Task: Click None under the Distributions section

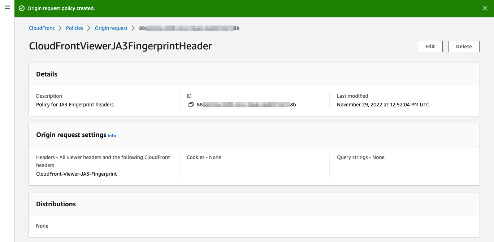Action: coord(42,226)
